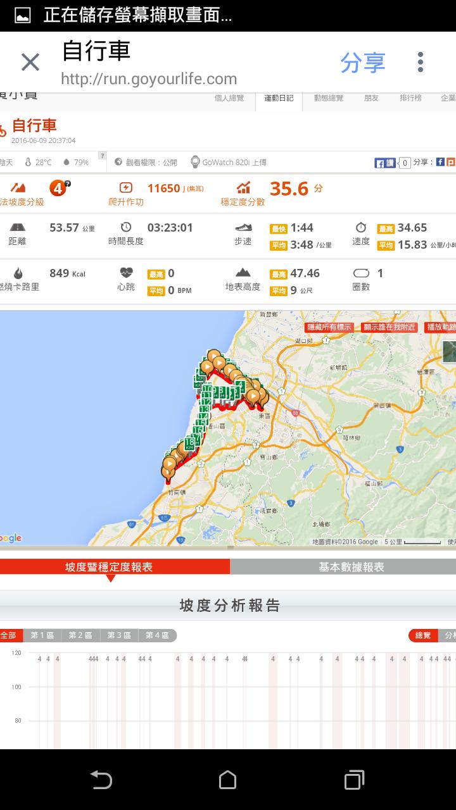Click the speed stopwatch icon

click(361, 227)
